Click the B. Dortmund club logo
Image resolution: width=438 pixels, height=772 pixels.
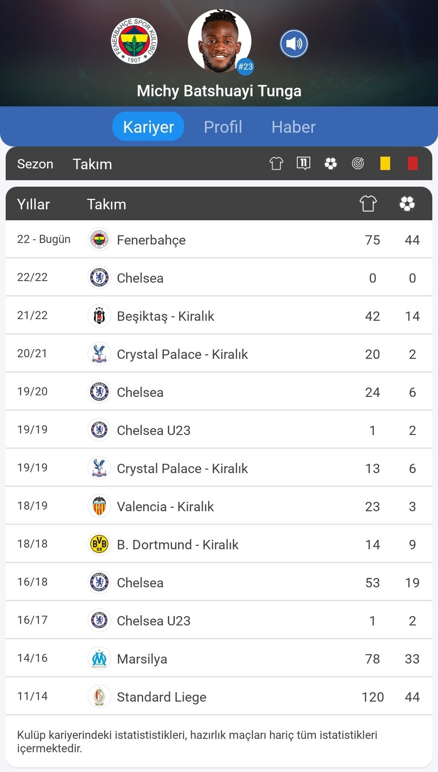point(99,544)
